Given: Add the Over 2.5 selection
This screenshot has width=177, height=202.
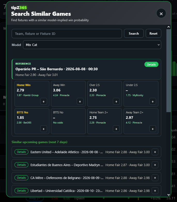Looking at the screenshot, I should 116,102.
